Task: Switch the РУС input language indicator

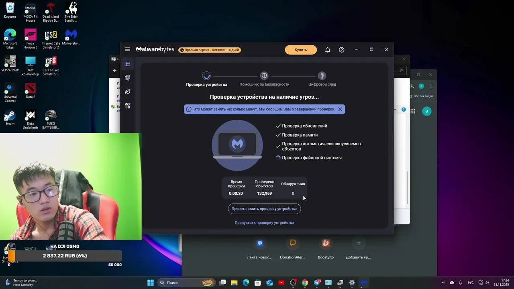Action: [x=471, y=283]
